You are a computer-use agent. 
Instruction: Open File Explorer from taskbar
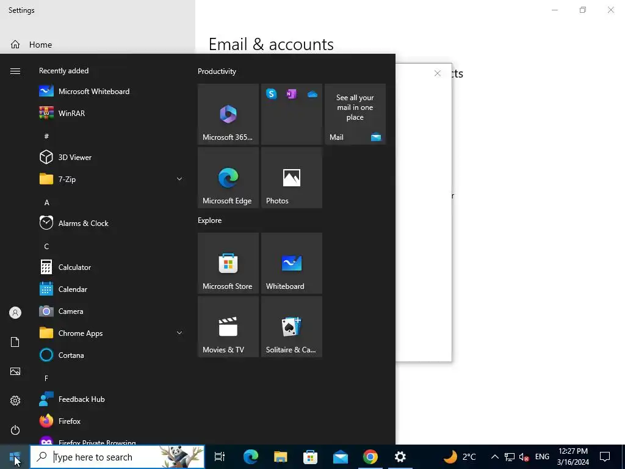coord(281,457)
